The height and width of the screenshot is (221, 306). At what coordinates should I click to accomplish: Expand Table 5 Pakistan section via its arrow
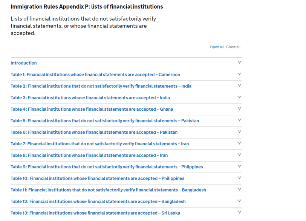click(x=239, y=120)
